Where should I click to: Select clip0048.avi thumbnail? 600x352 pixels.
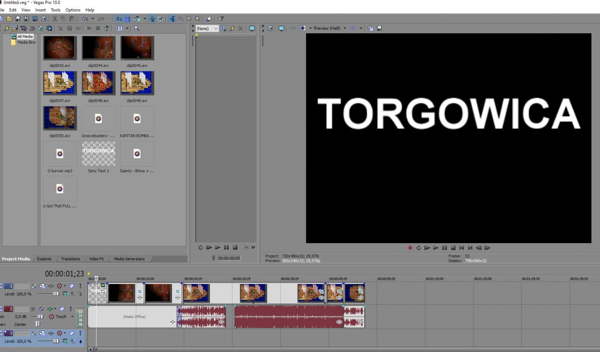(x=98, y=83)
